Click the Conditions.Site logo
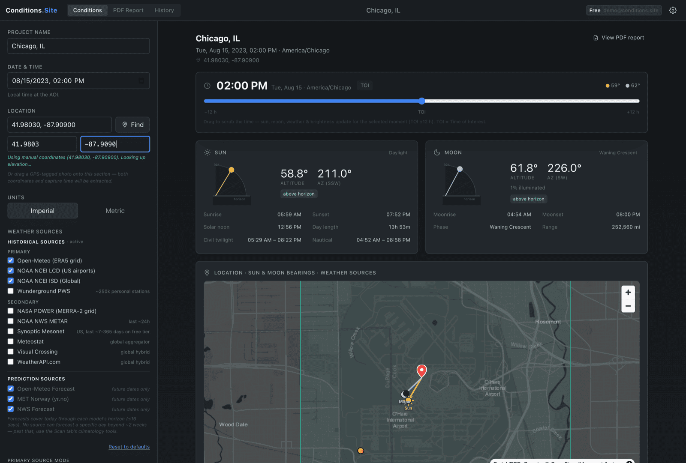 (31, 10)
